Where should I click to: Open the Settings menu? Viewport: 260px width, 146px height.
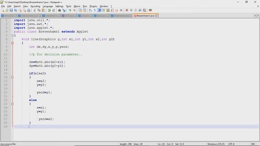[x=59, y=6]
